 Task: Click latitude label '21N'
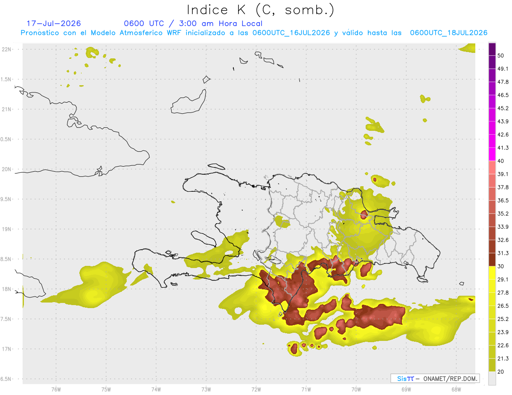tap(6, 110)
